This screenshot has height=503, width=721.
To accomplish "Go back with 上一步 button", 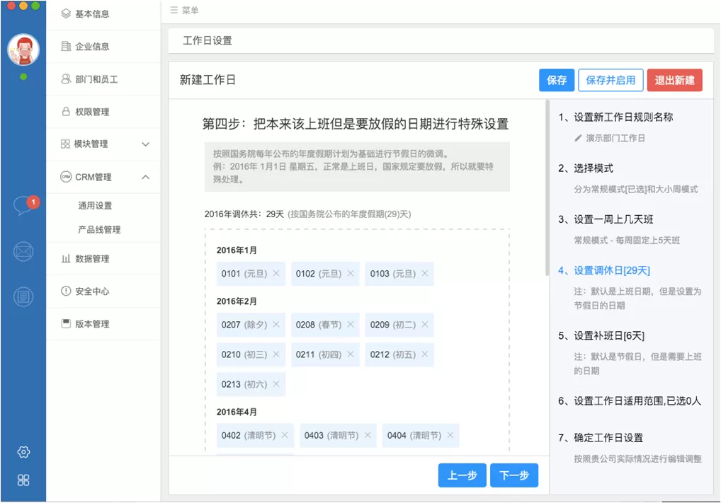I will point(462,475).
